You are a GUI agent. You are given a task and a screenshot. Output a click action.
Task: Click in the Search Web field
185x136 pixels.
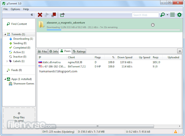[x=145, y=15]
